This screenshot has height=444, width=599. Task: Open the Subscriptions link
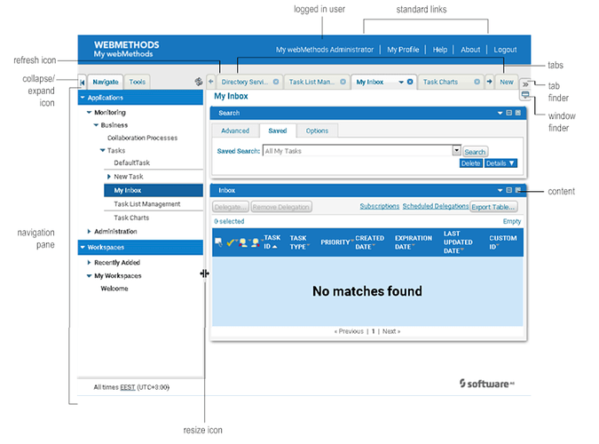tap(379, 206)
